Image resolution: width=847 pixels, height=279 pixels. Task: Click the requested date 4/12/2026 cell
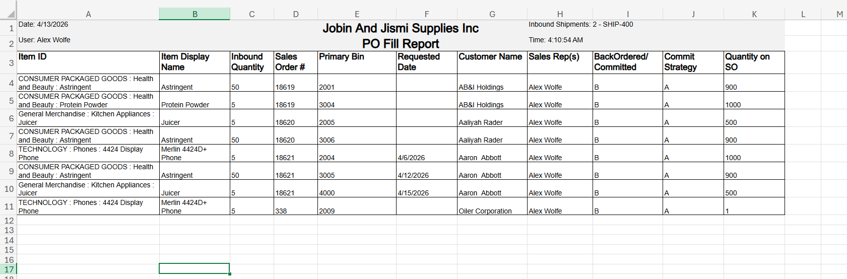tap(413, 175)
